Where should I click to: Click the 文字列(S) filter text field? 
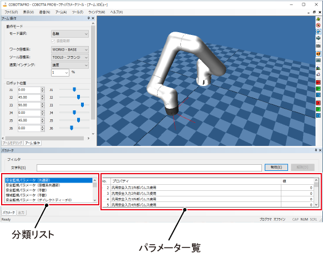149,168
